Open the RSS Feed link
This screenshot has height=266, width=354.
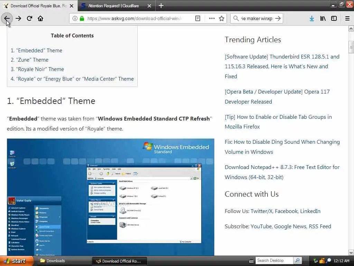tap(320, 227)
